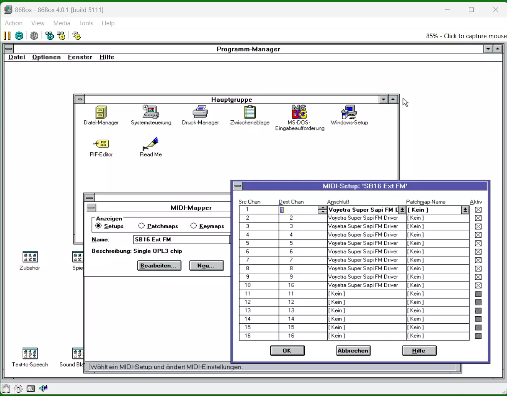
Task: Open the Optionen menu in Programm-Manager
Action: click(x=47, y=57)
